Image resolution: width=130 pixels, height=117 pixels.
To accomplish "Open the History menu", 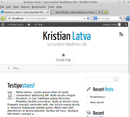I will coord(25,7).
